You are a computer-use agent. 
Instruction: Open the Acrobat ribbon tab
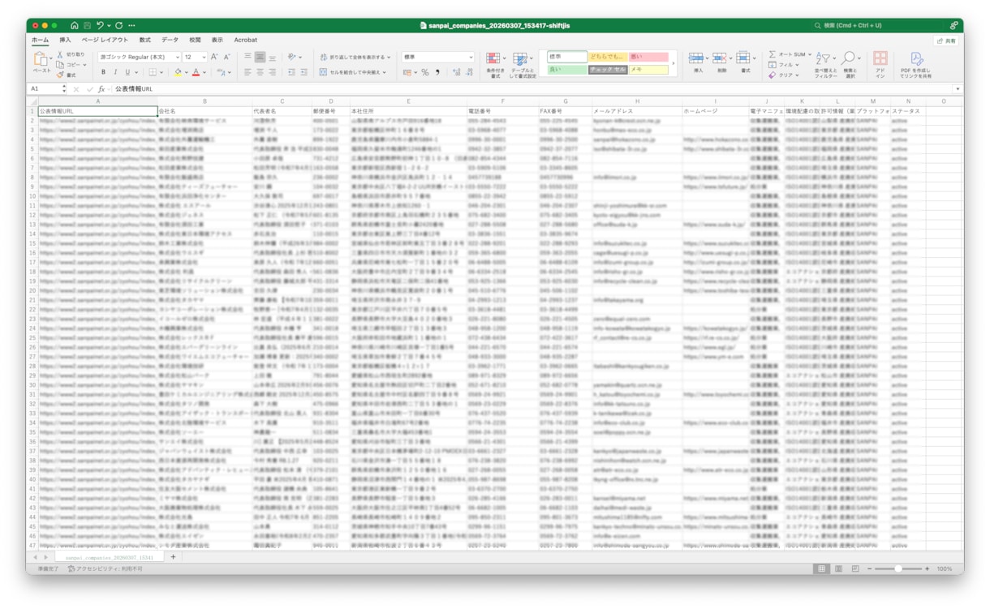(x=246, y=40)
